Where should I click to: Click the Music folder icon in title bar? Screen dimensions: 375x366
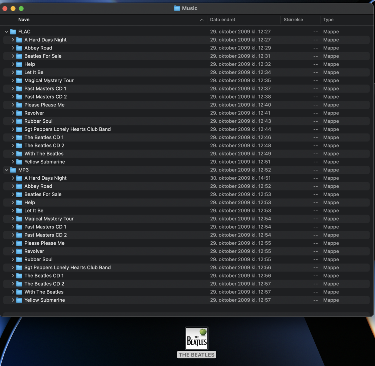coord(177,8)
